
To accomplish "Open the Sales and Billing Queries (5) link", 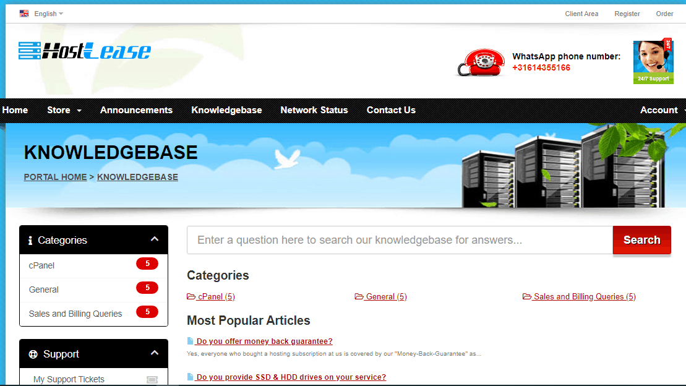I will 585,296.
